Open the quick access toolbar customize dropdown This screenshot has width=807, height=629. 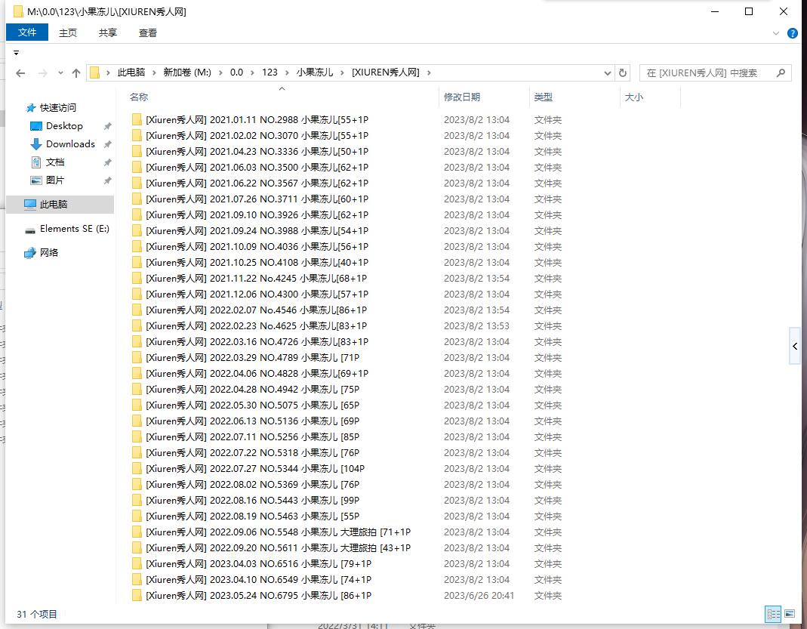click(x=16, y=53)
